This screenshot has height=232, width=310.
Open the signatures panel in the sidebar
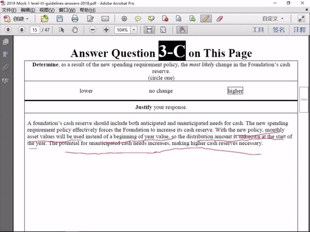point(6,80)
